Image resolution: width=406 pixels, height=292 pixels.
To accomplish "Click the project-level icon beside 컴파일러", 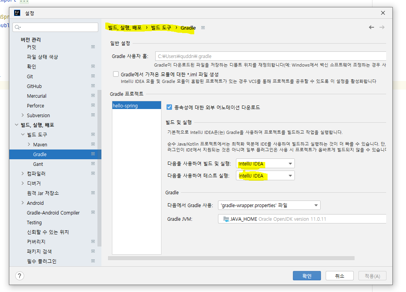I will (x=93, y=173).
